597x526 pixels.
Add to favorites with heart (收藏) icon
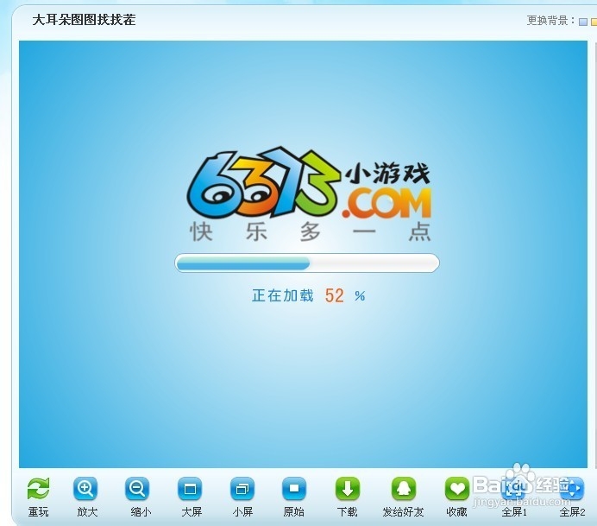point(457,488)
